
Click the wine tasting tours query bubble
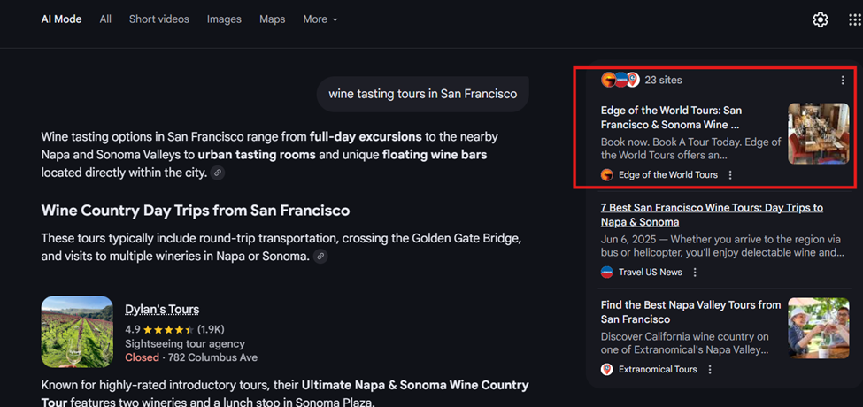point(422,94)
